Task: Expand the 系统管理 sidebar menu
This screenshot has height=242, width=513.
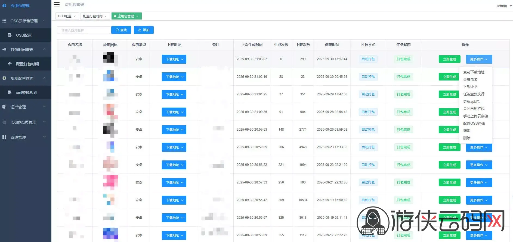Action: pyautogui.click(x=44, y=137)
